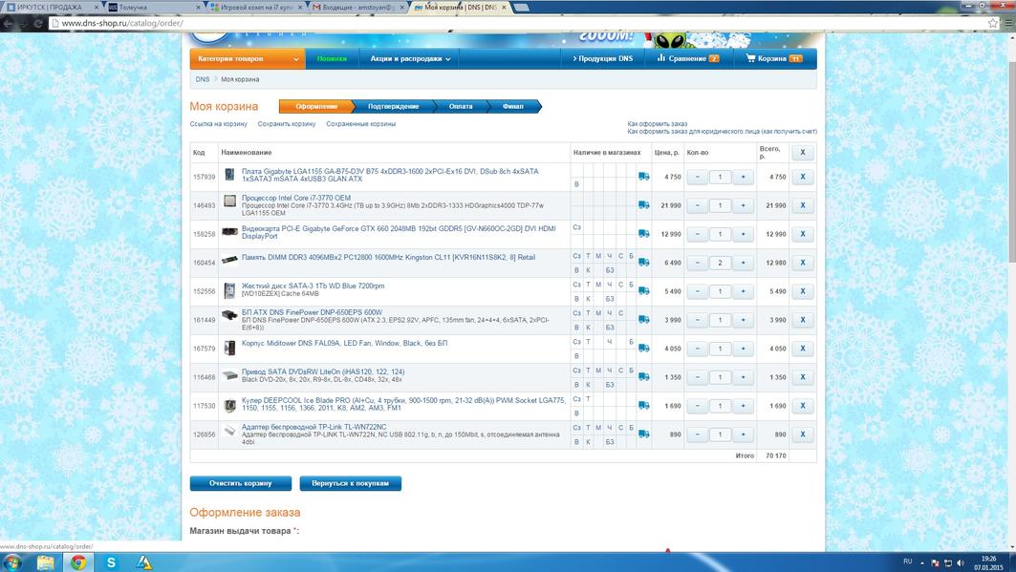Click delivery truck icon for FinePower PSU row
Image resolution: width=1016 pixels, height=572 pixels.
(x=643, y=320)
